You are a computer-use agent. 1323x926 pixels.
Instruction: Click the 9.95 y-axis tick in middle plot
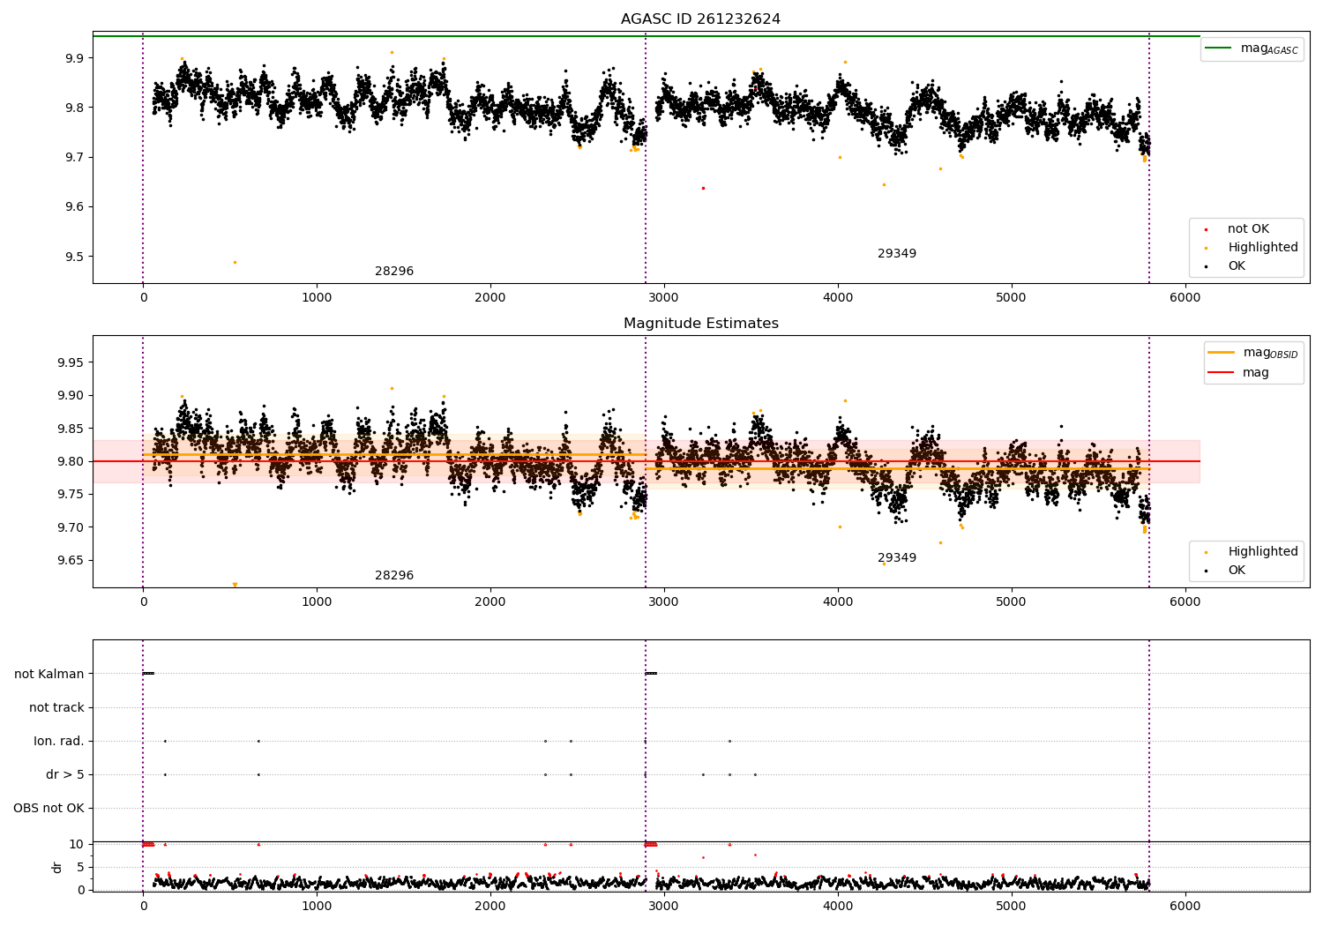coord(71,362)
